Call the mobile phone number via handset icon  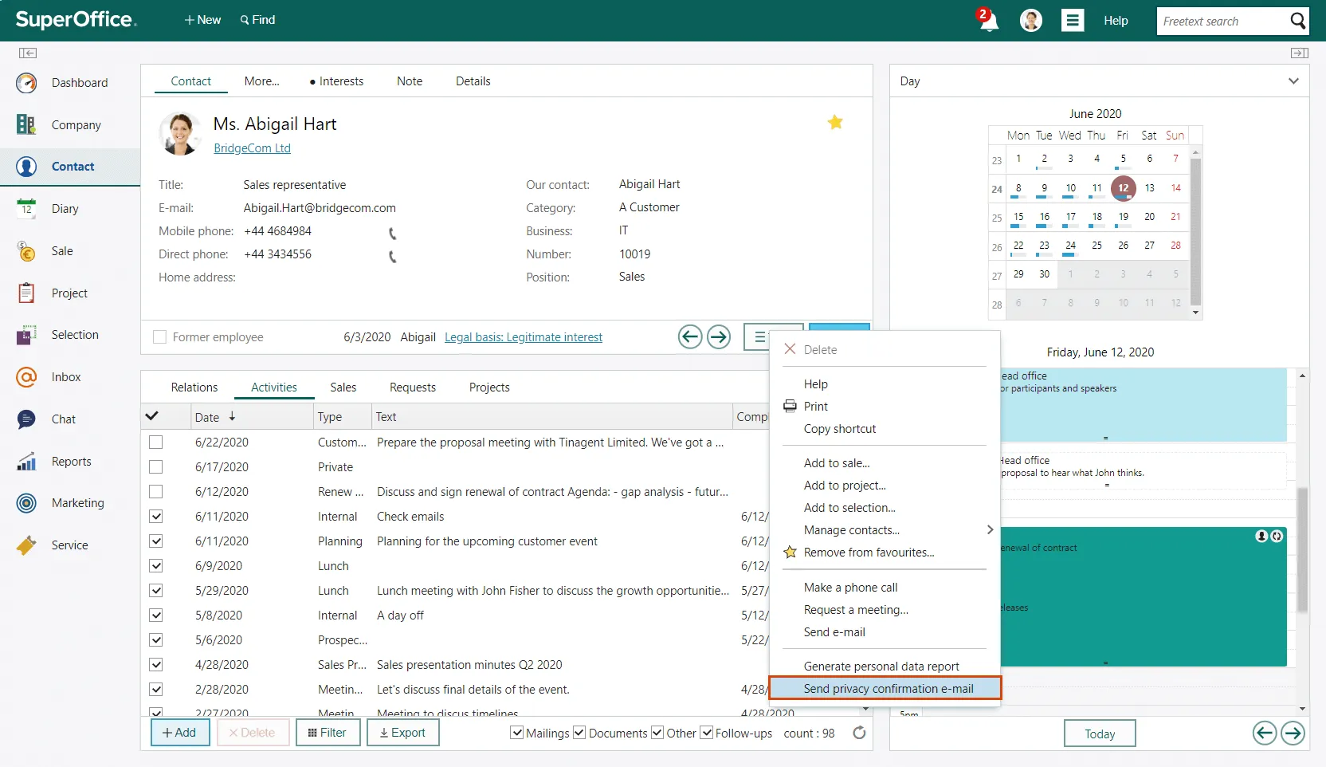tap(392, 233)
